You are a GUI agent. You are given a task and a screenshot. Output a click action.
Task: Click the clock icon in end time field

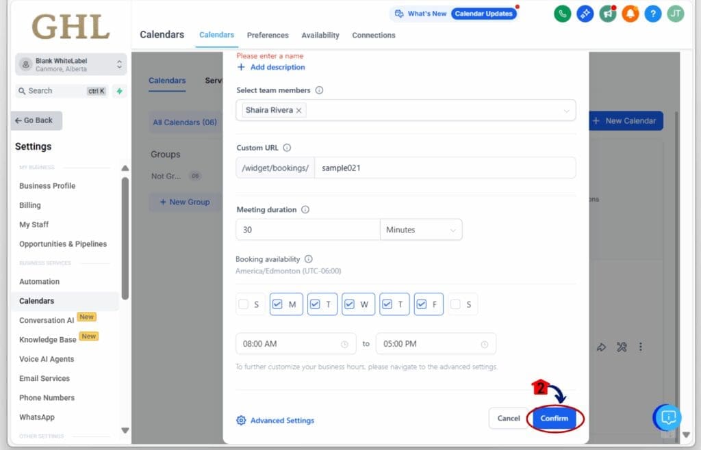click(485, 344)
